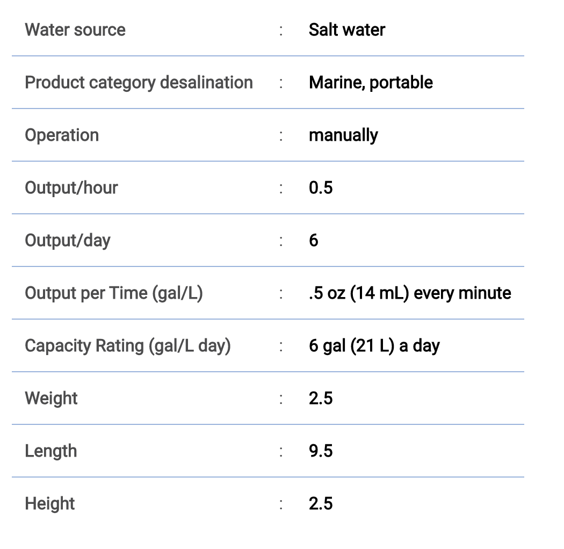The image size is (564, 549).
Task: Select the manually value text
Action: pos(344,135)
